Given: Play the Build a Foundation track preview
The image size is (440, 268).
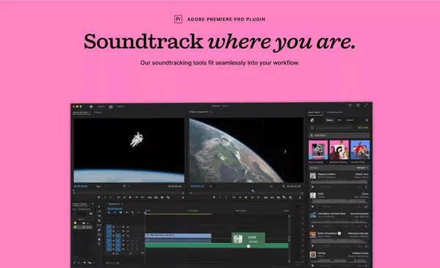Looking at the screenshot, I should [312, 246].
